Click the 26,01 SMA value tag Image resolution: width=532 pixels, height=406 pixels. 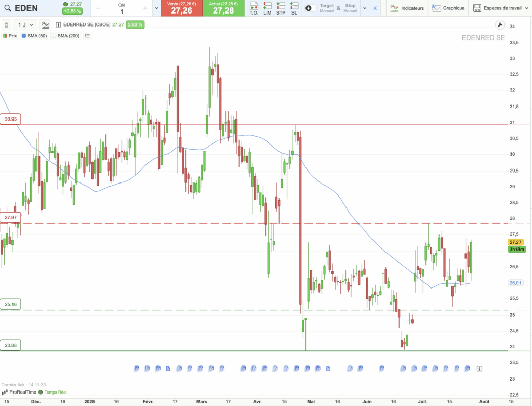pyautogui.click(x=515, y=283)
